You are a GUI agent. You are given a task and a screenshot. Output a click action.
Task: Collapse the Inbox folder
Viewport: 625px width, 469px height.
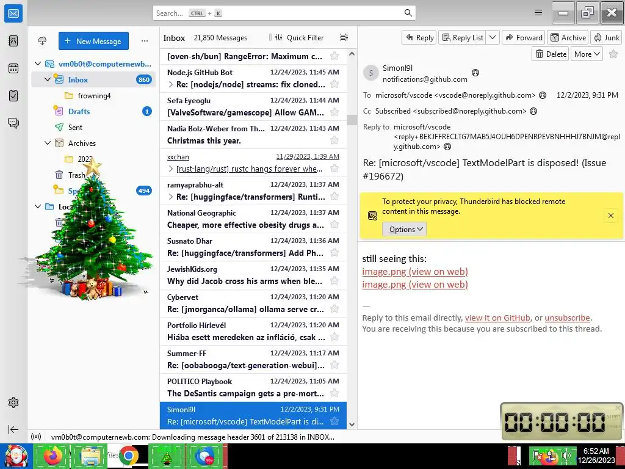[x=48, y=79]
